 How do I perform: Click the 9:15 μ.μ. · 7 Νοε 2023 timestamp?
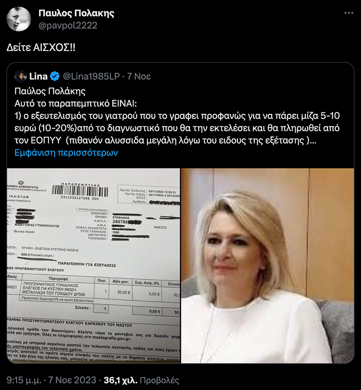click(51, 380)
